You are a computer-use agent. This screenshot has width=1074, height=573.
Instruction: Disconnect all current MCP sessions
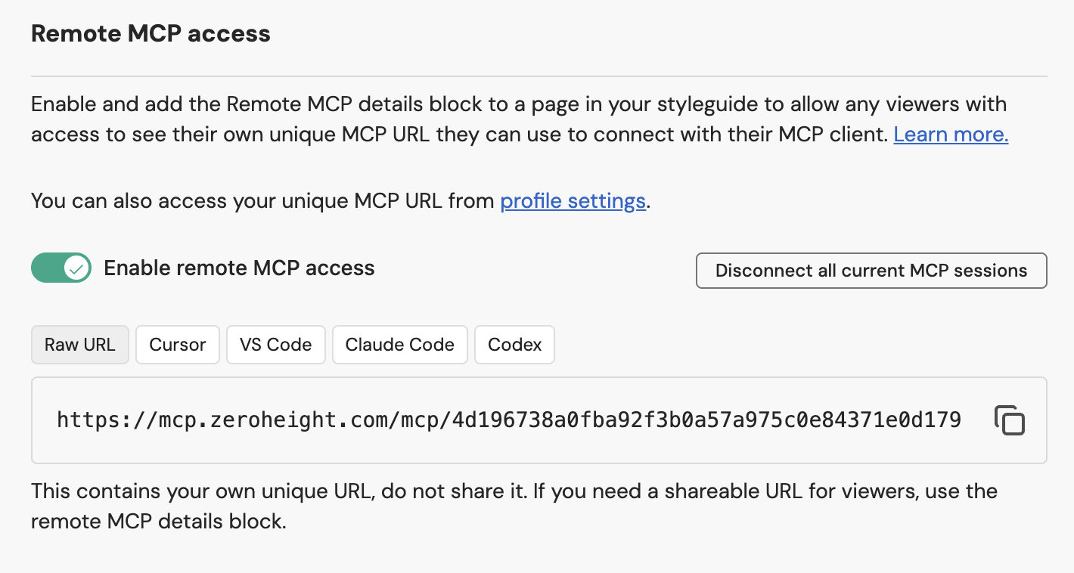click(x=871, y=271)
